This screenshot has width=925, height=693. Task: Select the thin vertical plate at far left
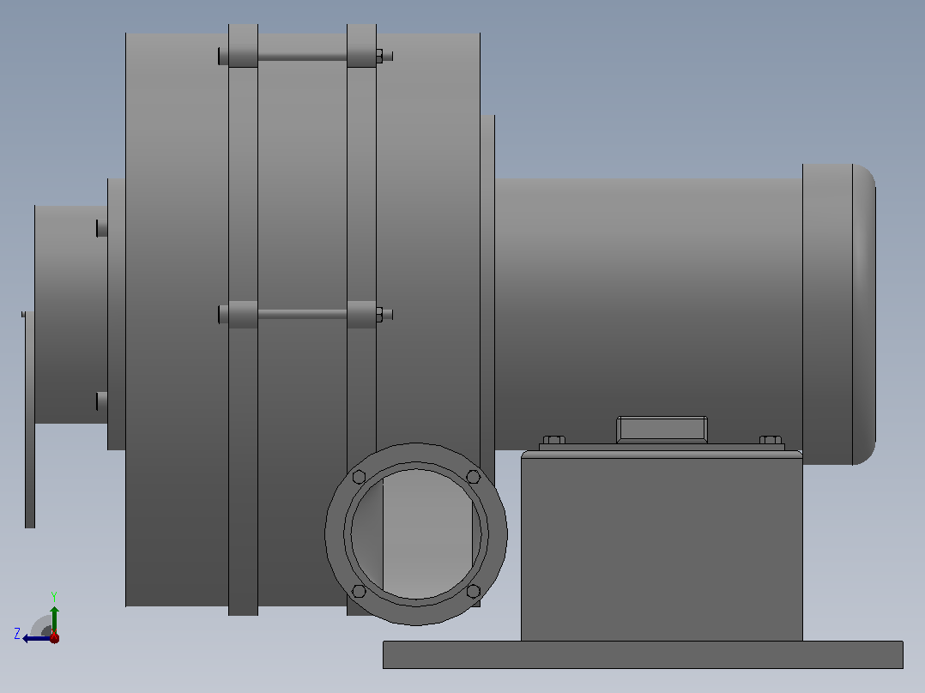[x=29, y=420]
